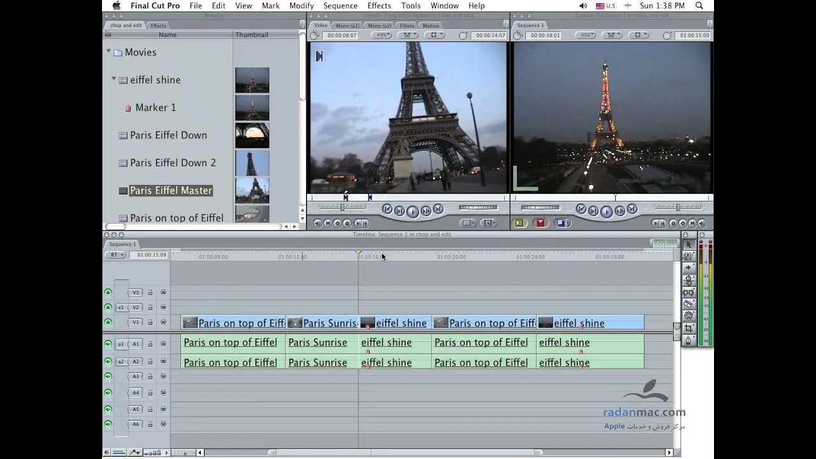
Task: Click Canvas duration timecode field 00:00:38:01
Action: [544, 35]
